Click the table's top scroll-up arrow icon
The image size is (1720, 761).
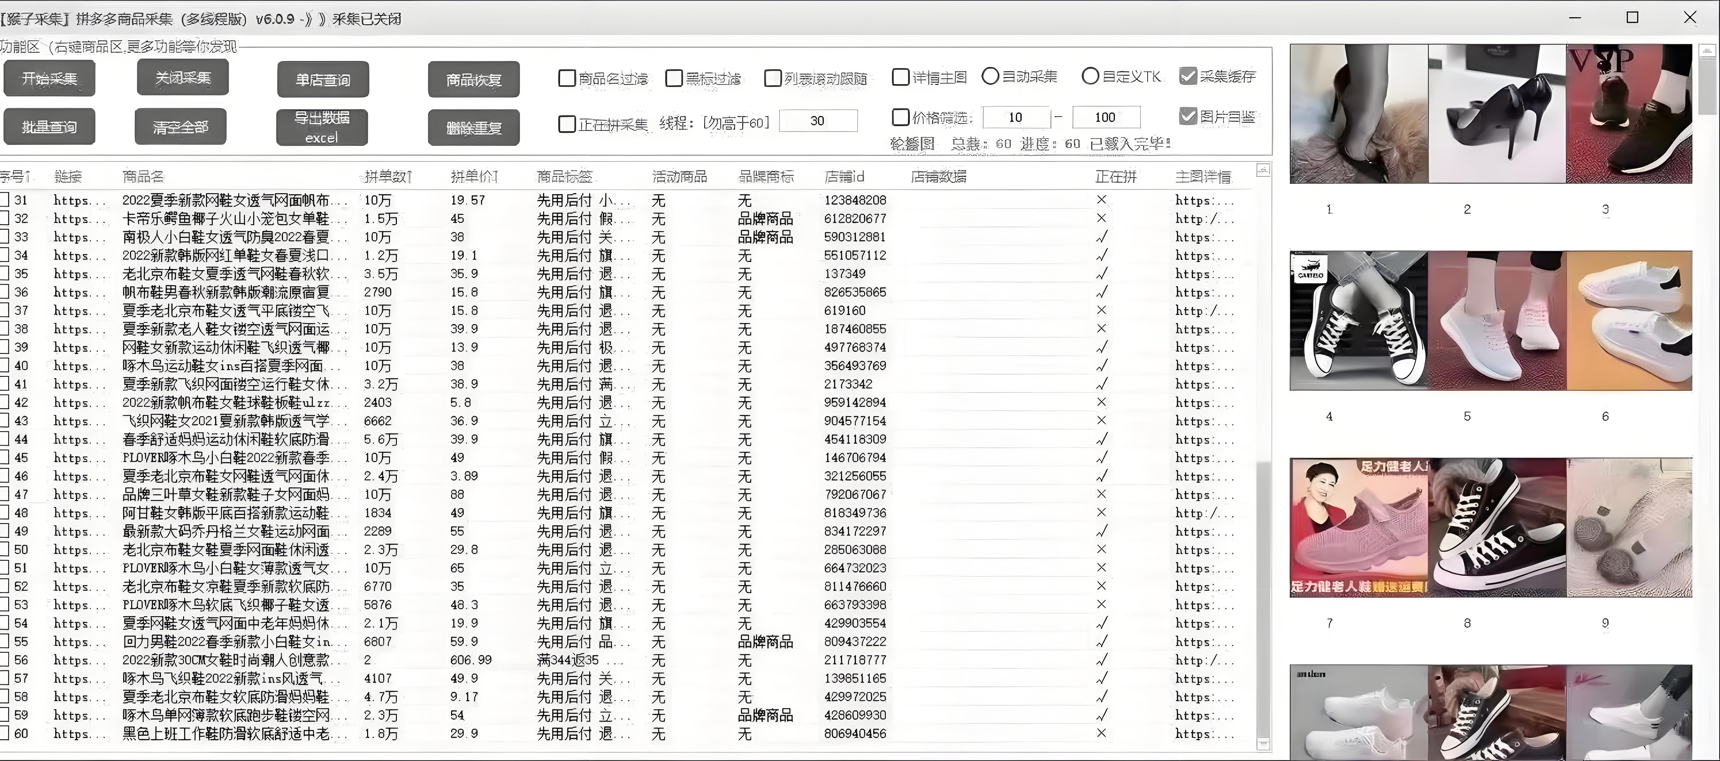click(1263, 171)
